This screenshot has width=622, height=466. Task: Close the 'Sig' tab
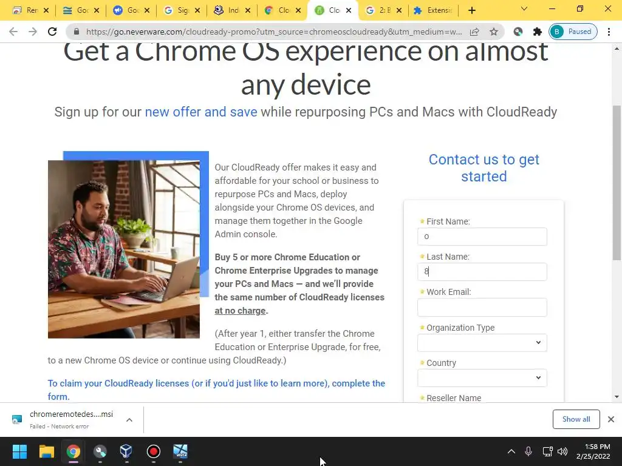tap(197, 10)
